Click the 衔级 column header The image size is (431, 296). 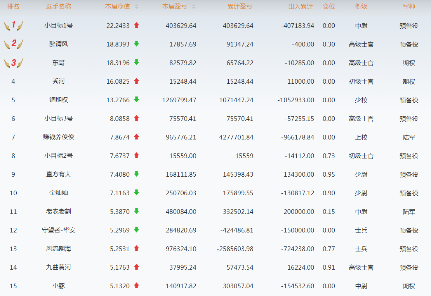pos(361,7)
